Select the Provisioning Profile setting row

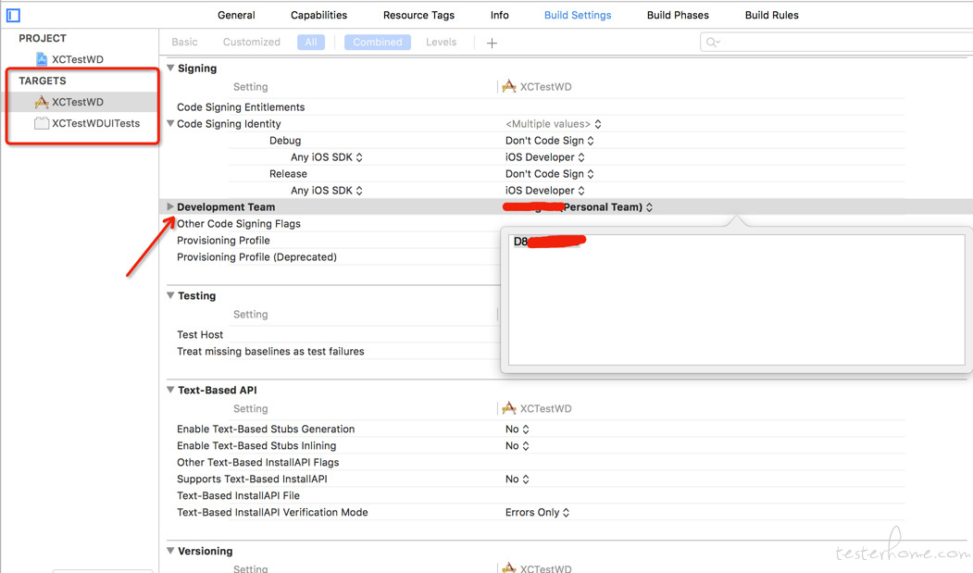223,241
